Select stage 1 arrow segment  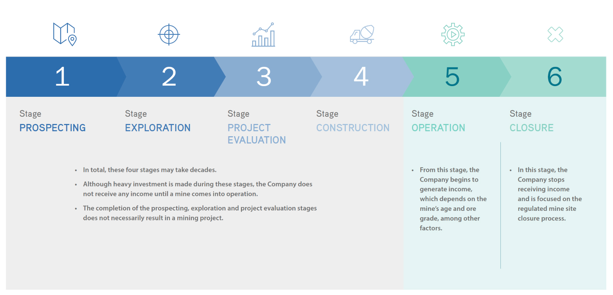(62, 77)
